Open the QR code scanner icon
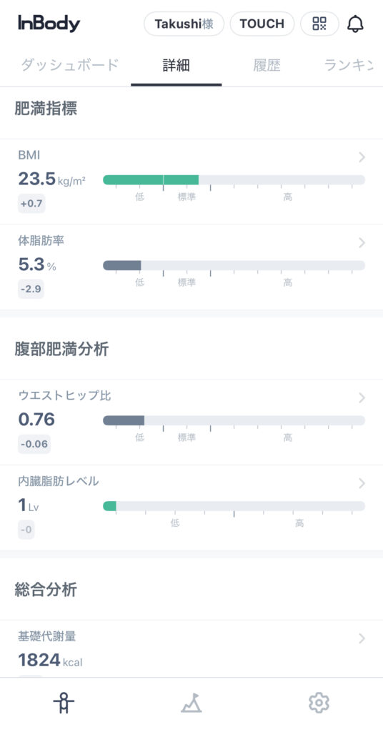Screen dimensions: 383x732 (x=319, y=24)
